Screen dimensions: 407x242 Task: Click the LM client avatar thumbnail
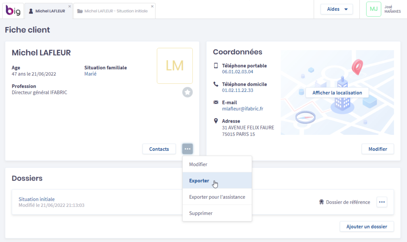pyautogui.click(x=175, y=66)
